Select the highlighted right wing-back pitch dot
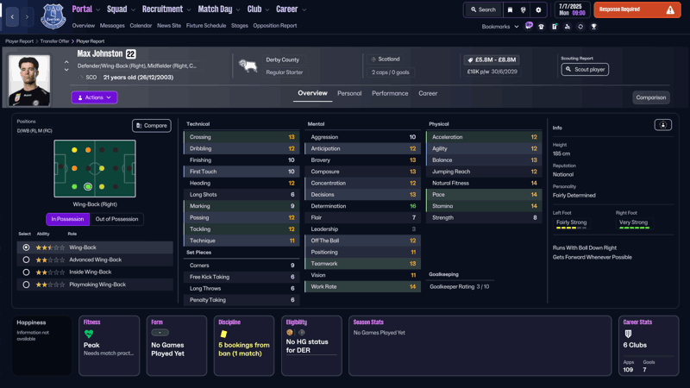690x388 pixels. tap(88, 186)
